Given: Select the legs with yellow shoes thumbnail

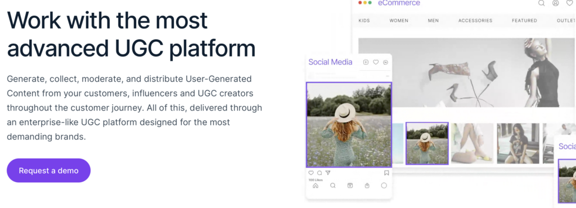Looking at the screenshot, I should pyautogui.click(x=472, y=143).
